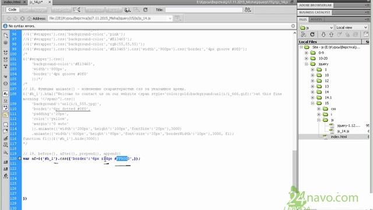The height and width of the screenshot is (210, 373).
Task: Format source code icon
Action: pos(6,176)
